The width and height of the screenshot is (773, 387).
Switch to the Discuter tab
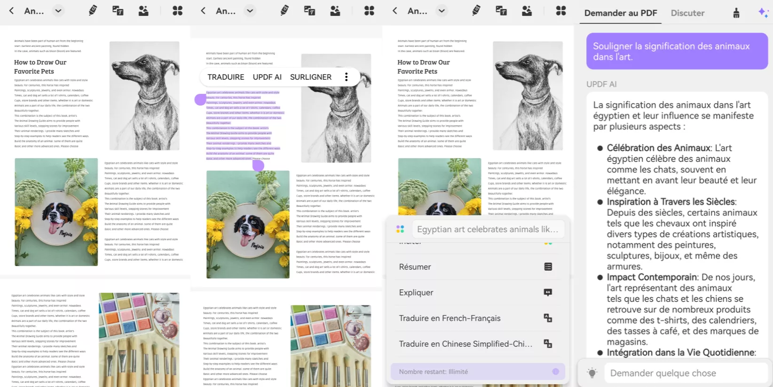coord(687,13)
